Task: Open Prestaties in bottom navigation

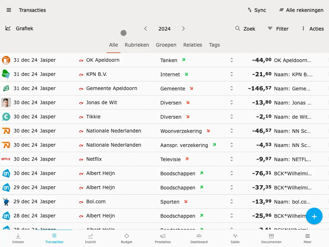Action: pyautogui.click(x=163, y=238)
